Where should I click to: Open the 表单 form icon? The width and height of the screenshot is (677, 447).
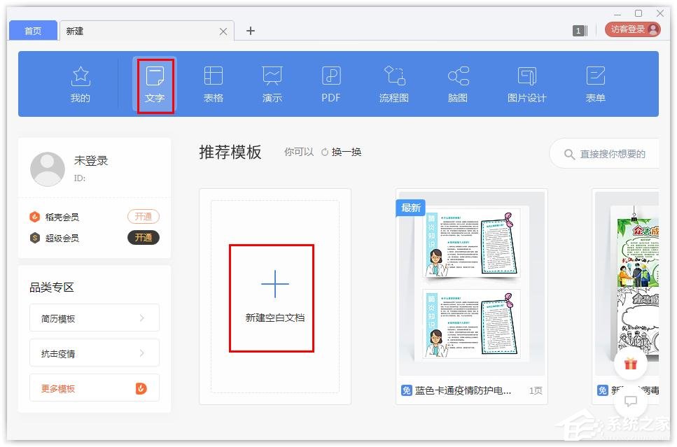click(595, 83)
